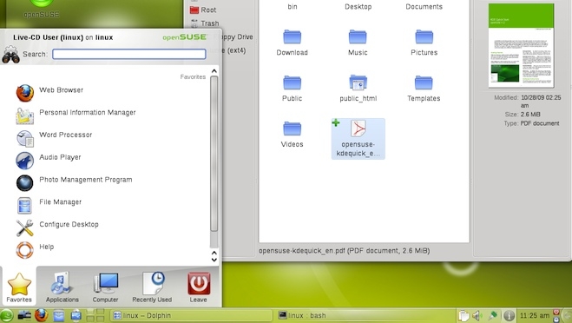The height and width of the screenshot is (323, 572).
Task: Click the launcher scroll up arrow
Action: click(214, 71)
